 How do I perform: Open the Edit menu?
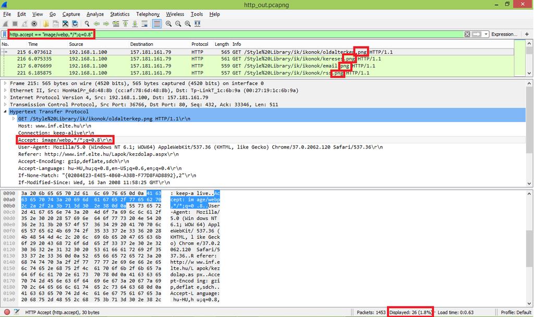pyautogui.click(x=22, y=14)
